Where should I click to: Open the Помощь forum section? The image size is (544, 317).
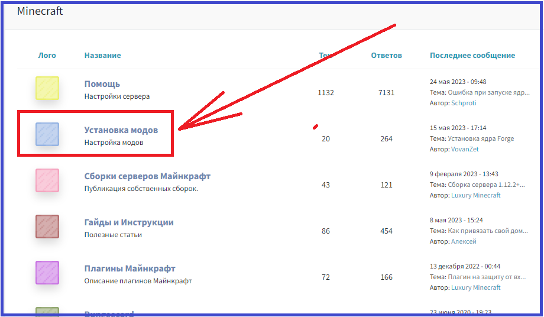[x=102, y=84]
